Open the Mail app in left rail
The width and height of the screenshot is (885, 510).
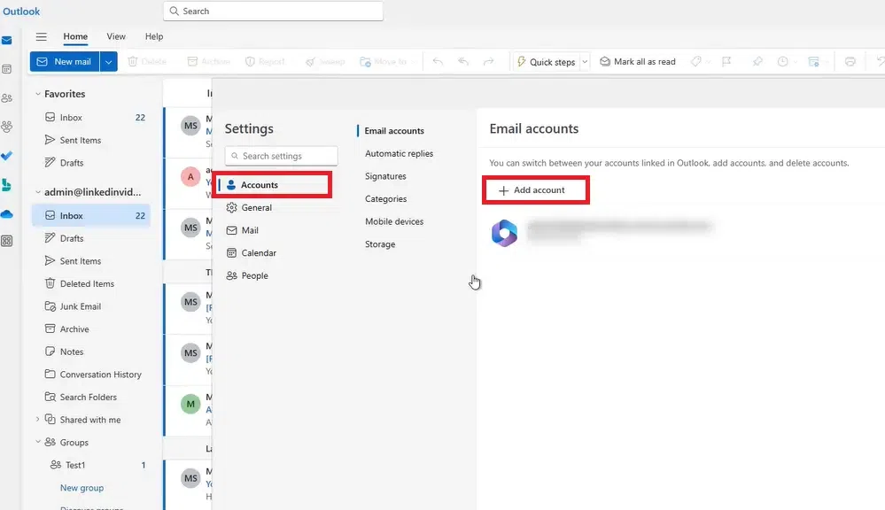click(7, 41)
